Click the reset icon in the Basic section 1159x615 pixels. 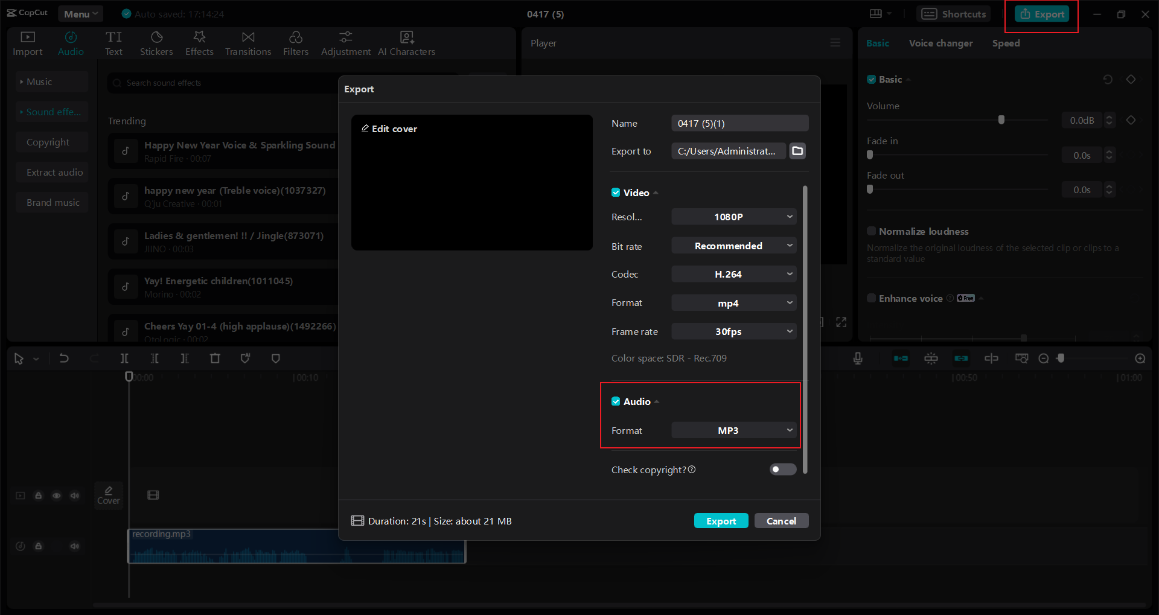pos(1108,80)
